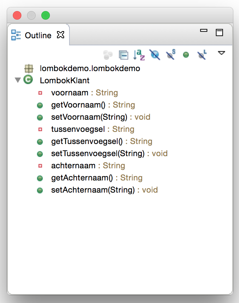Select the Outline tab
The width and height of the screenshot is (239, 303).
point(38,35)
